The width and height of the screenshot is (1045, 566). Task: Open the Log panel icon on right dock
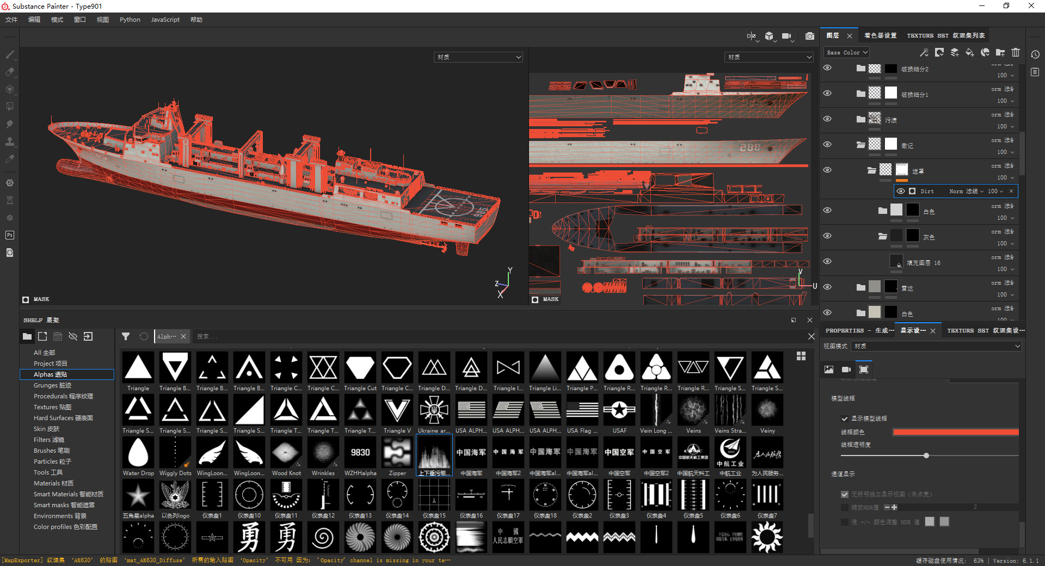coord(1035,72)
